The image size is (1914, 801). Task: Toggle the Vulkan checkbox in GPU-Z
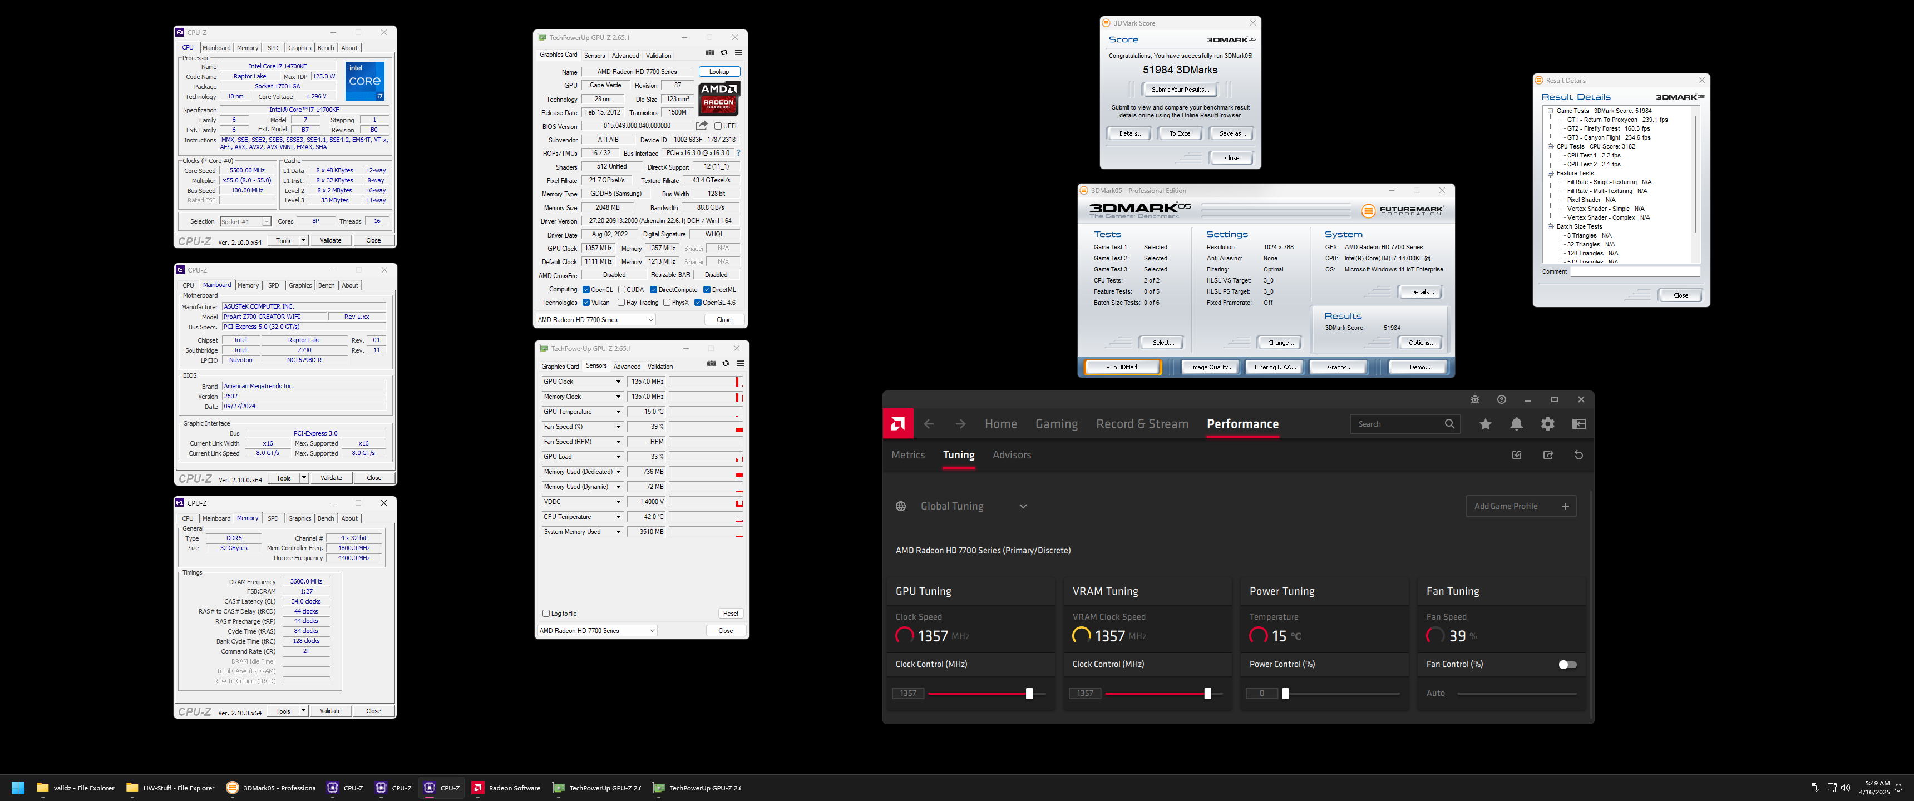pyautogui.click(x=586, y=303)
